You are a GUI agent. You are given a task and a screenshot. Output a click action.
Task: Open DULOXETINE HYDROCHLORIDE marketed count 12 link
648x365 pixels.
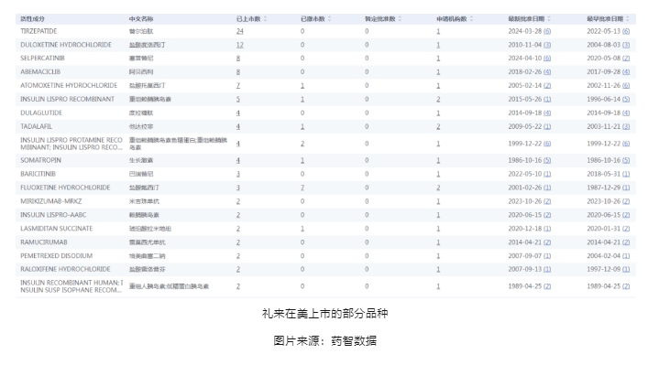pyautogui.click(x=240, y=45)
